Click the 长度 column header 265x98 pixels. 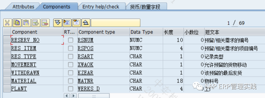pos(173,32)
